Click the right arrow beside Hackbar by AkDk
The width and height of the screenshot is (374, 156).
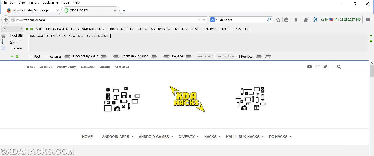coord(103,56)
